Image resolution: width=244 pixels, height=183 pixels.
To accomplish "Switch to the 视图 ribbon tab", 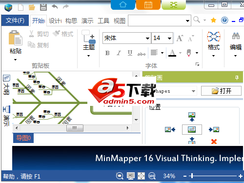I will click(x=120, y=21).
